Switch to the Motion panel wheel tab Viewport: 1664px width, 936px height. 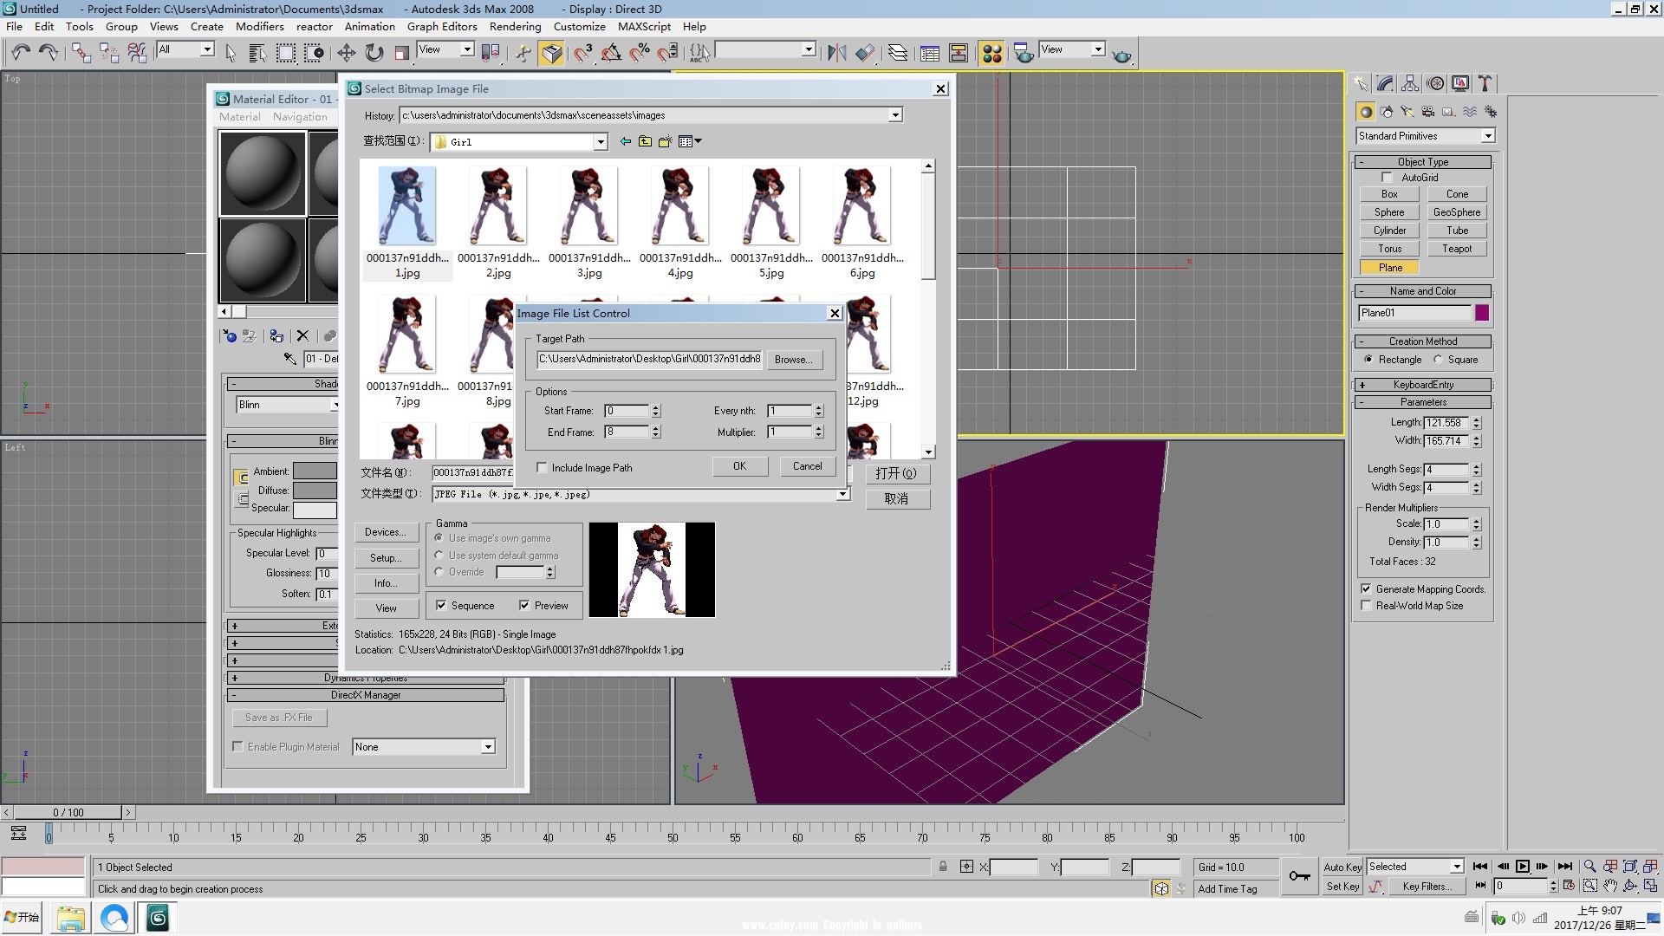(1436, 83)
